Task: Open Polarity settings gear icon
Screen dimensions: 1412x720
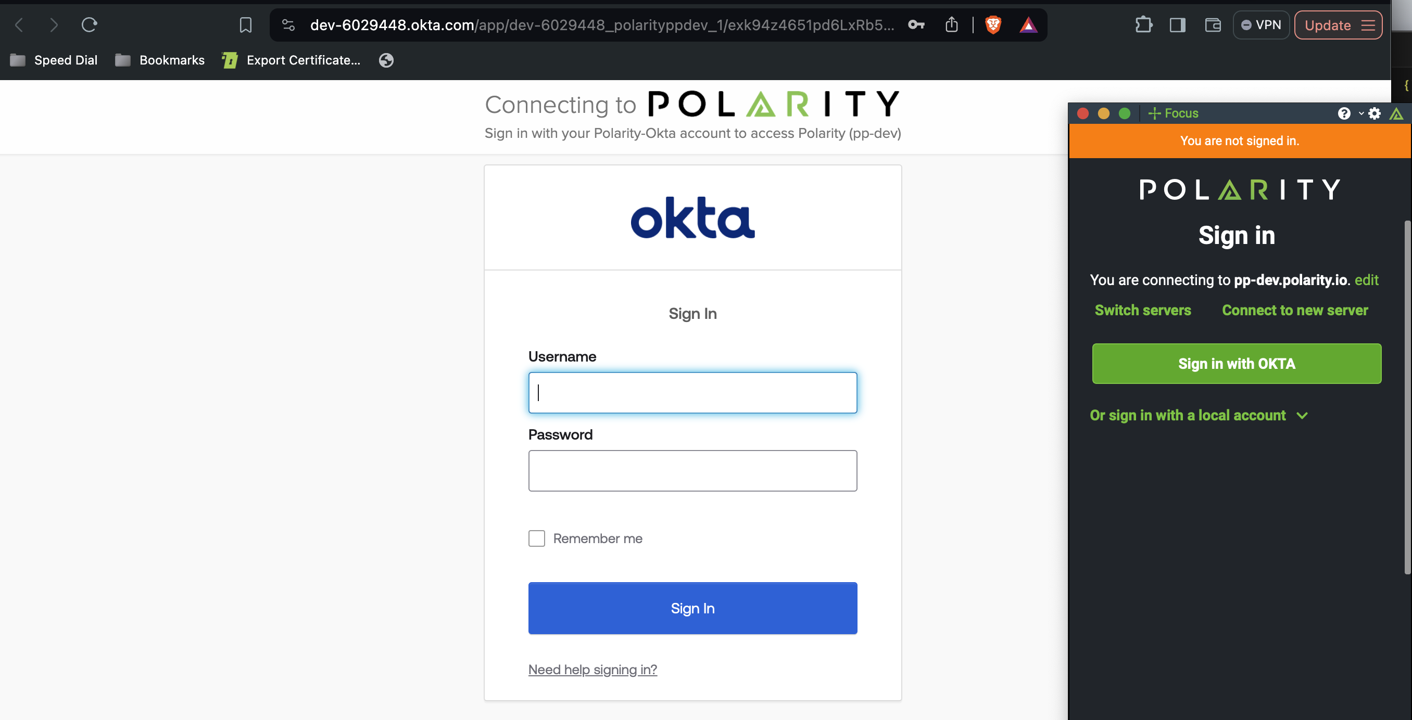Action: [x=1374, y=113]
